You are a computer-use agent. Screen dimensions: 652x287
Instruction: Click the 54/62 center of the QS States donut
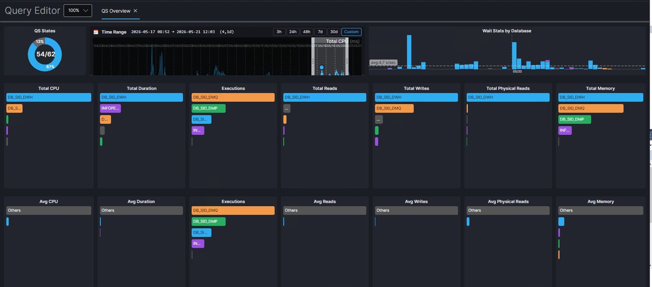click(46, 54)
